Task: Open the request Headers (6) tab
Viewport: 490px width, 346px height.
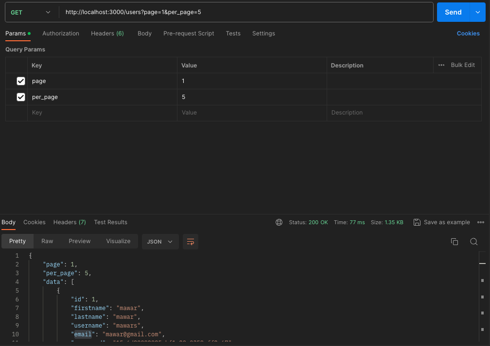Action: click(x=107, y=33)
